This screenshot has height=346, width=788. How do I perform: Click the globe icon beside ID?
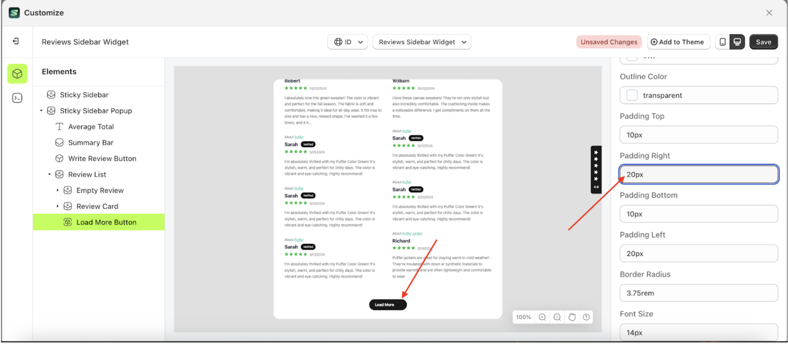[x=338, y=42]
